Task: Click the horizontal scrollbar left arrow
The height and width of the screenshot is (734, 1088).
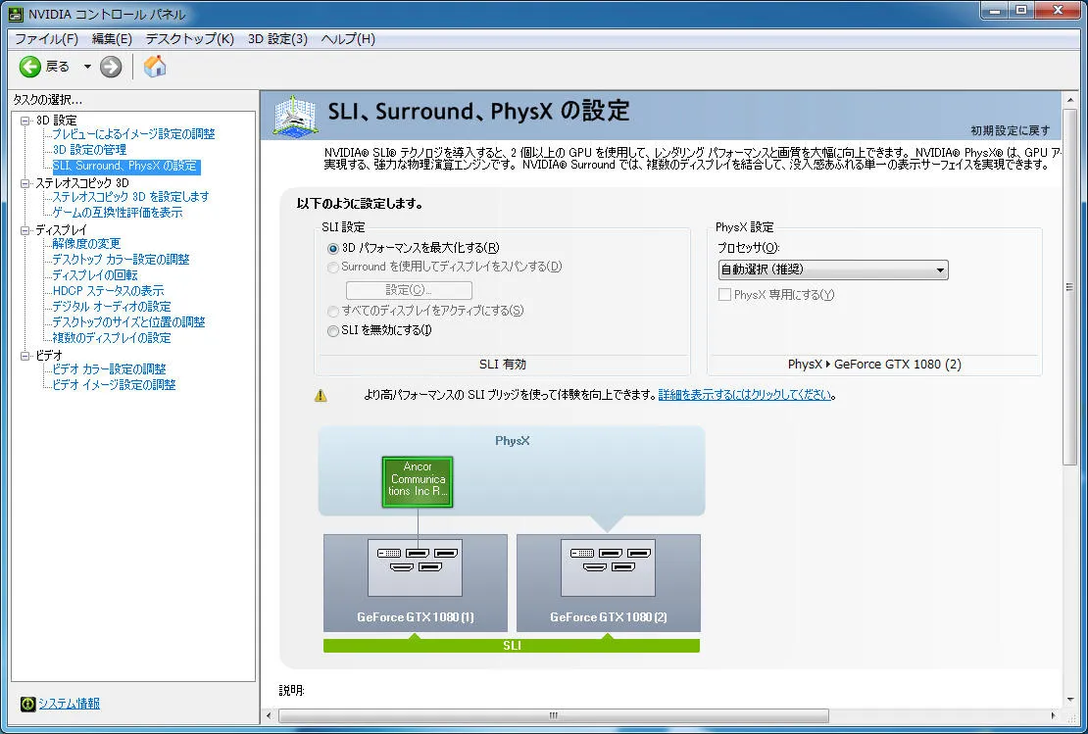Action: click(x=270, y=715)
